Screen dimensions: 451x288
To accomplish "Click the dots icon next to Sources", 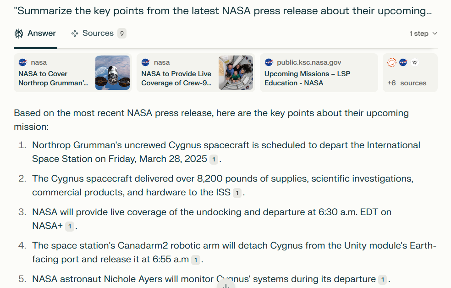I will [75, 33].
